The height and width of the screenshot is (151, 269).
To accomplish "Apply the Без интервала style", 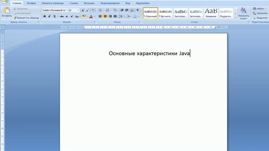I will (x=165, y=13).
